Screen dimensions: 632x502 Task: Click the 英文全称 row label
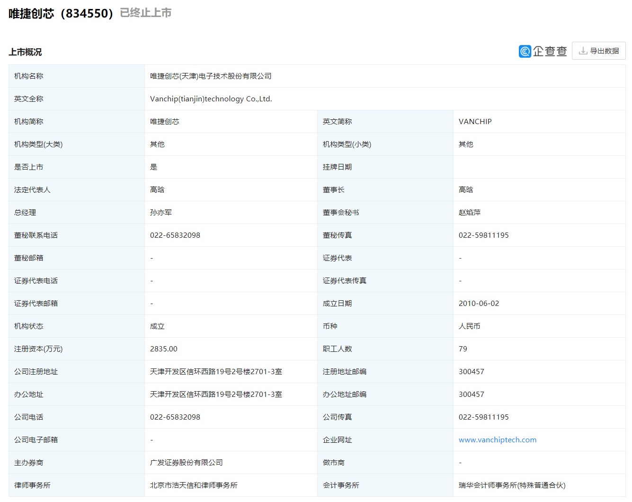pyautogui.click(x=29, y=99)
